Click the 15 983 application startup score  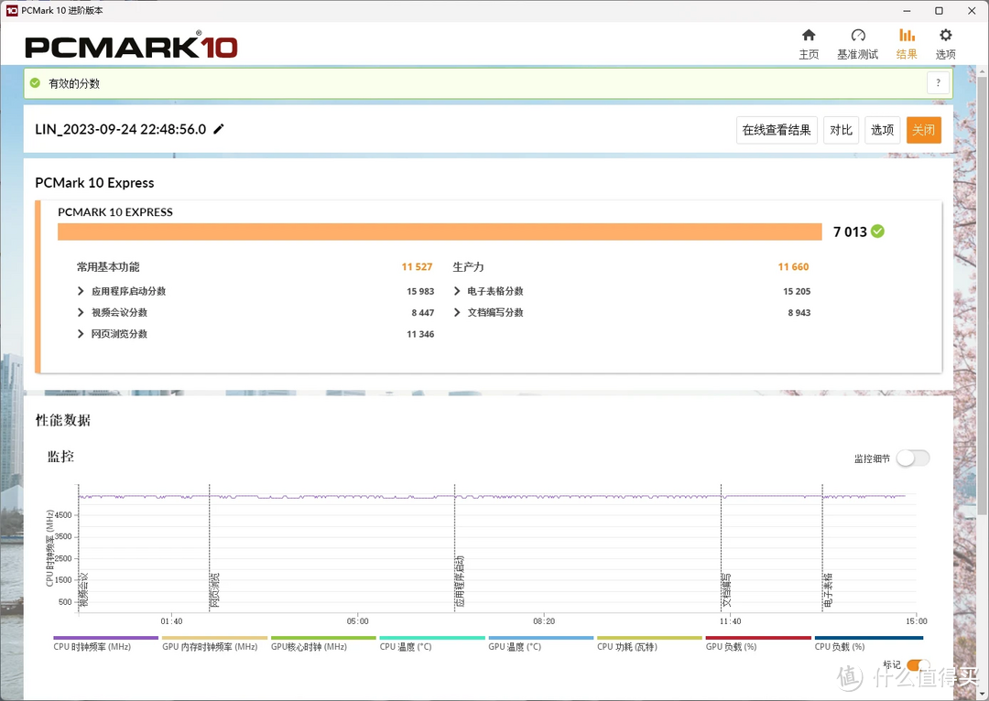(x=420, y=291)
